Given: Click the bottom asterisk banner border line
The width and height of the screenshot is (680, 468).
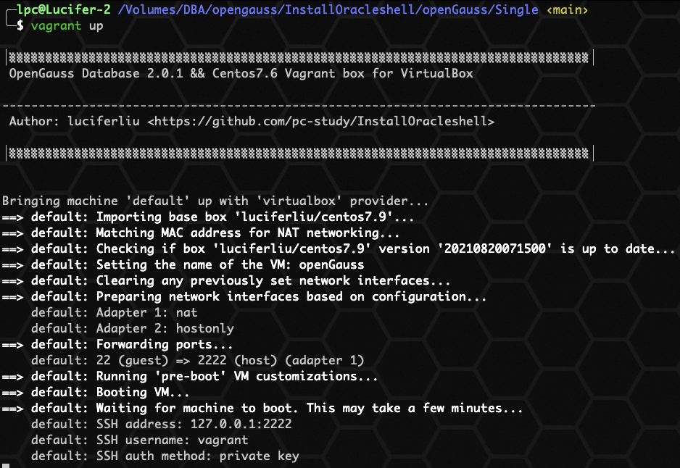Looking at the screenshot, I should 299,153.
